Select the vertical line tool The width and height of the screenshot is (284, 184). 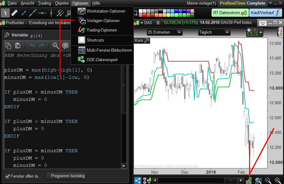pyautogui.click(x=51, y=13)
